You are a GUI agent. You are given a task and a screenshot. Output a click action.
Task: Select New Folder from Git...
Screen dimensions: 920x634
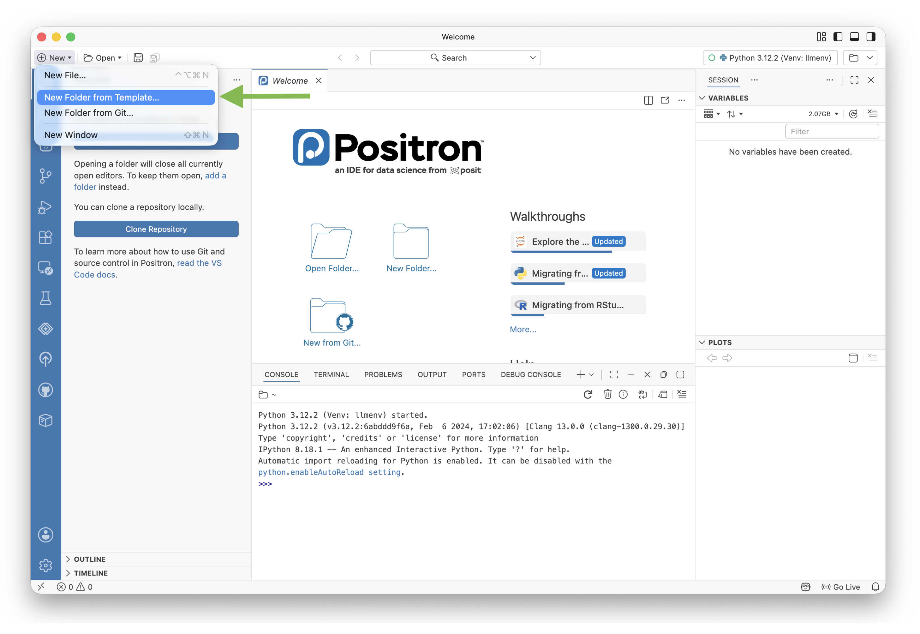(x=126, y=113)
